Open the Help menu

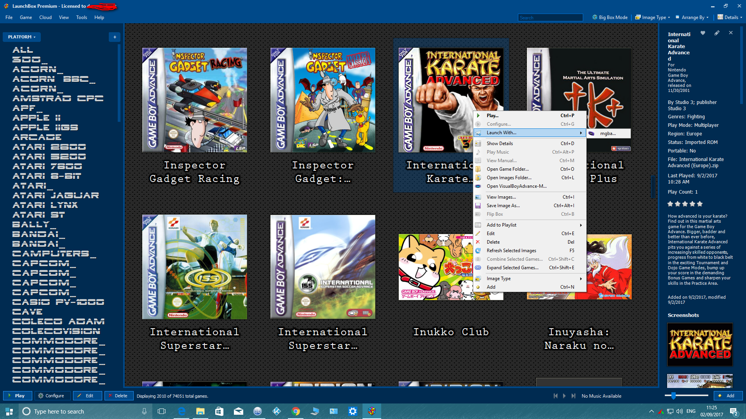click(99, 17)
